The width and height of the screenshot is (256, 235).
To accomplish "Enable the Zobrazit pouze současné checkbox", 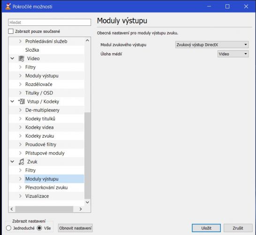I will pyautogui.click(x=11, y=31).
